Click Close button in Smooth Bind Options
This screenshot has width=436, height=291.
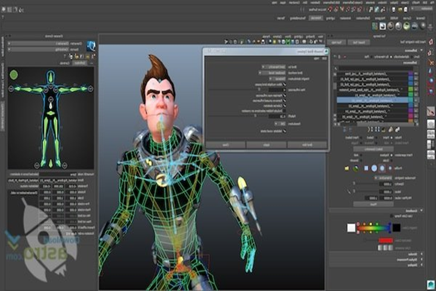tap(226, 145)
